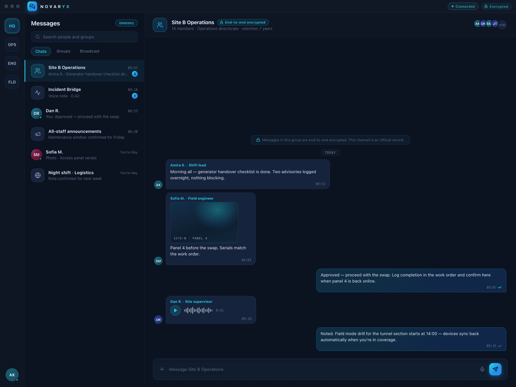Open the Site B Panel 4 photo
The height and width of the screenshot is (387, 516).
[204, 223]
